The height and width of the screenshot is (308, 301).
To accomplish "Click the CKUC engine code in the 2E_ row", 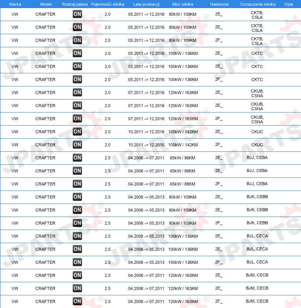I will (257, 132).
